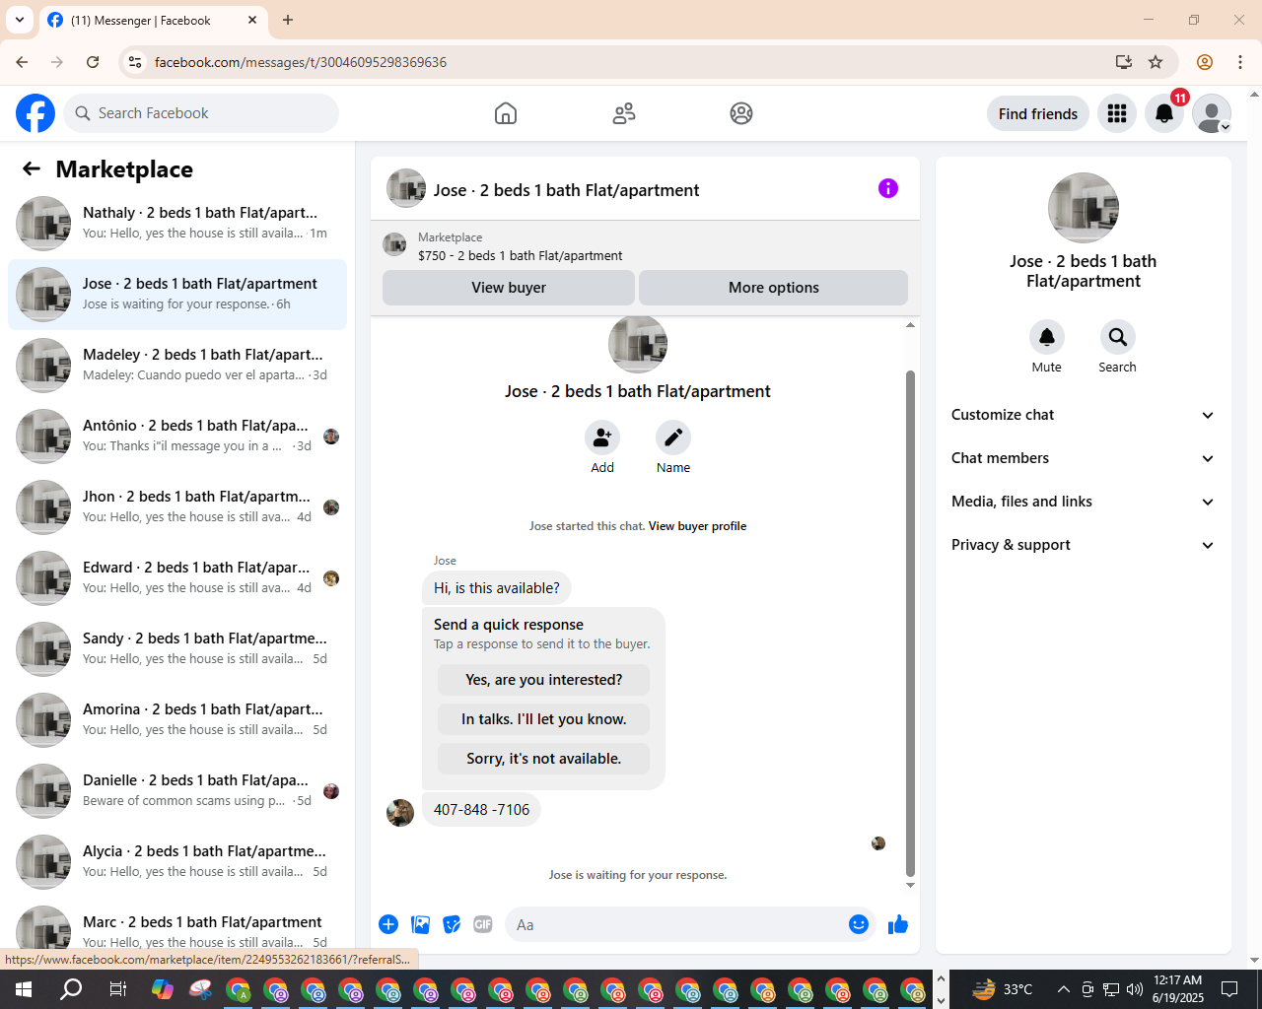Open the Antônio conversation
Viewport: 1262px width, 1009px height.
pyautogui.click(x=177, y=437)
